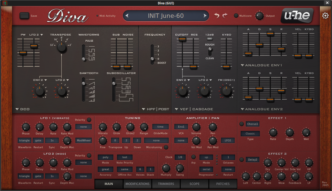Toggle LFO 2 Polarity

(89, 156)
